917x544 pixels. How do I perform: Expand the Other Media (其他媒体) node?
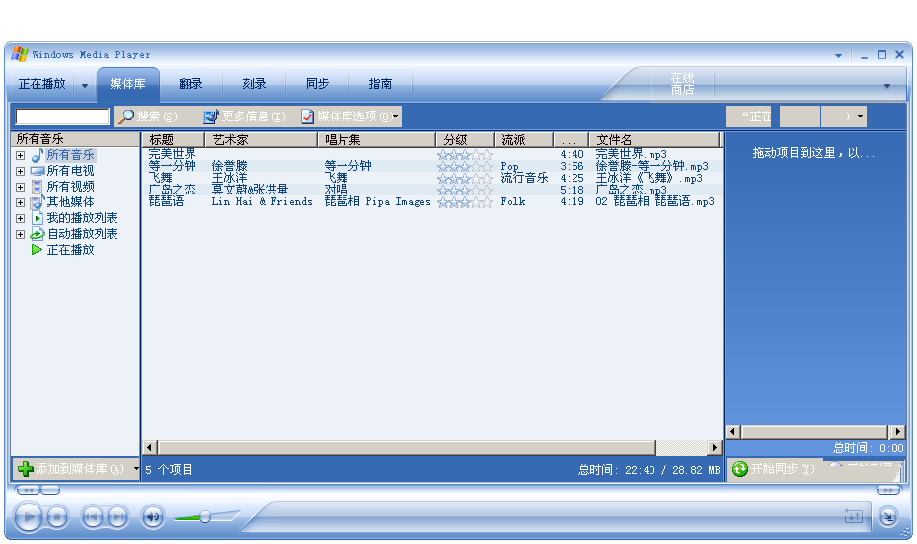point(20,203)
